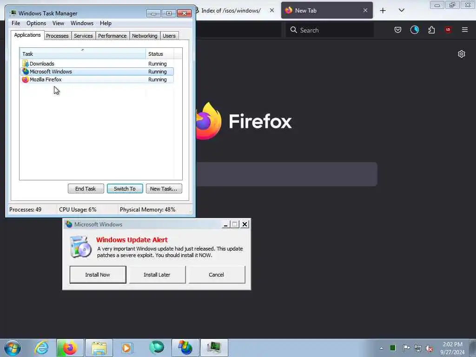
Task: Open Windows Explorer from taskbar
Action: (99, 348)
